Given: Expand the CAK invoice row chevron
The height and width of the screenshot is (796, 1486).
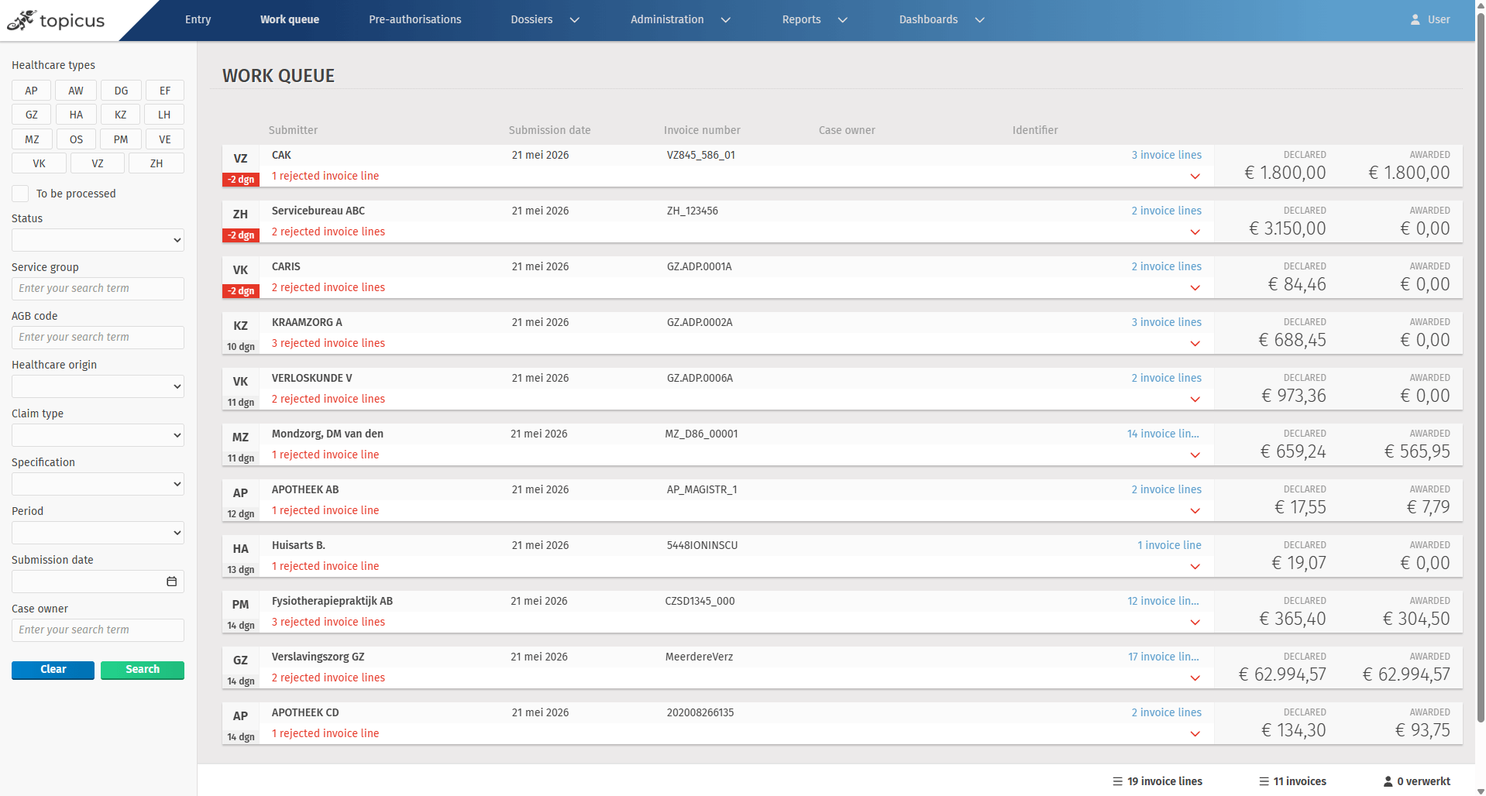Looking at the screenshot, I should (1195, 177).
